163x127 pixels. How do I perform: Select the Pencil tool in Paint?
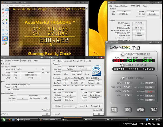pyautogui.click(x=3, y=20)
